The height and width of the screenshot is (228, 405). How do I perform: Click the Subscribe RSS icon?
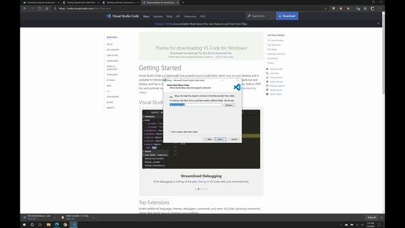[x=267, y=73]
